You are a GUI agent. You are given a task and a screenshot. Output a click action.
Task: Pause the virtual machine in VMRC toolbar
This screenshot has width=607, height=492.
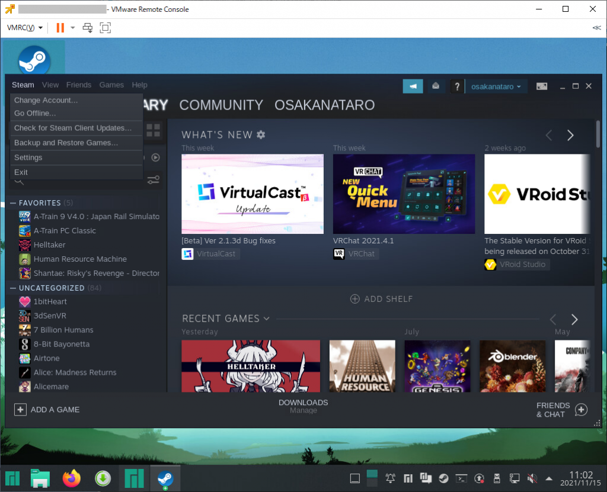60,27
